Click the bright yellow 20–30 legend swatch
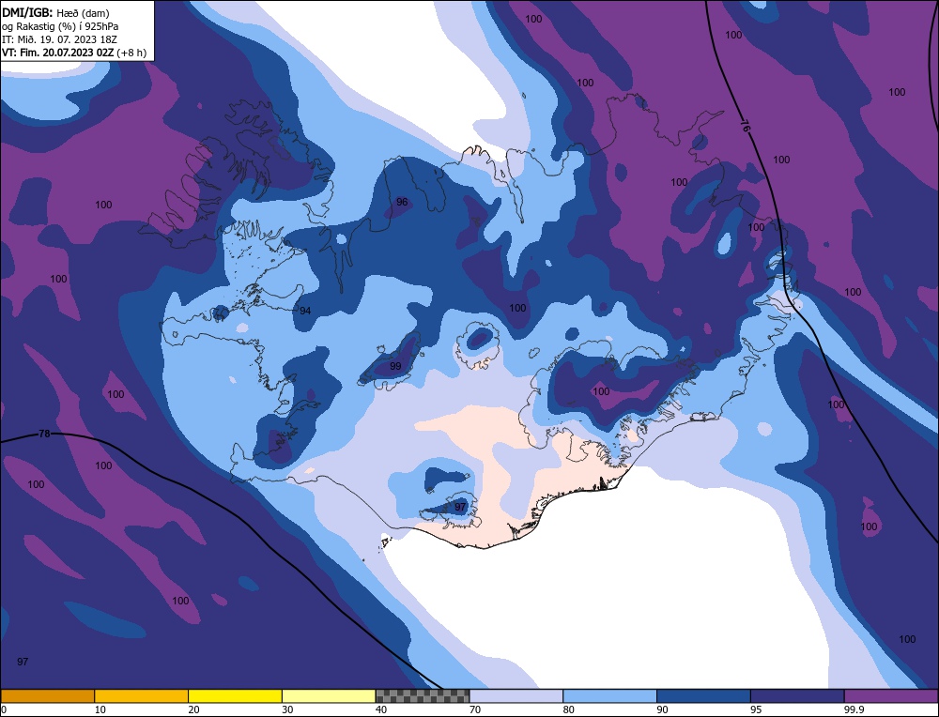939x717 pixels. (x=235, y=696)
